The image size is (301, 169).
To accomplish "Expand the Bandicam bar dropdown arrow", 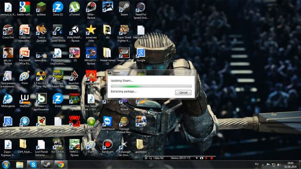I will 197,158.
